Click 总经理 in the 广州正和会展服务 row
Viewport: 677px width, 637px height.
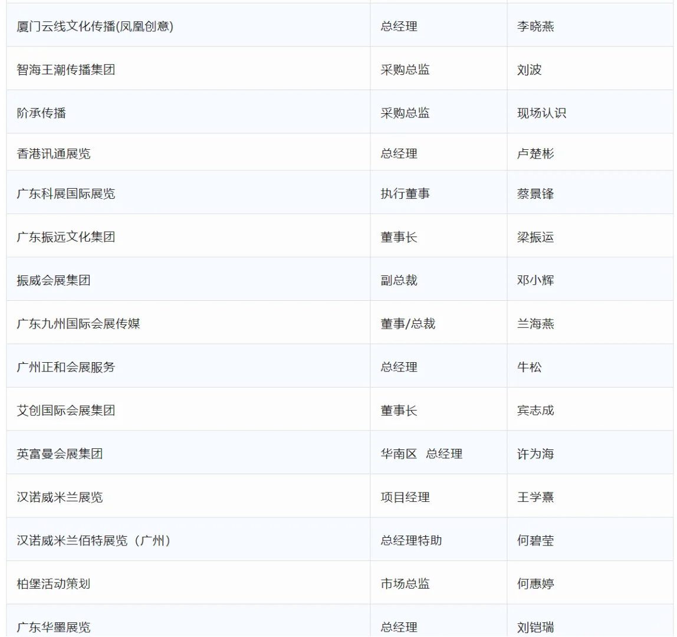coord(399,367)
